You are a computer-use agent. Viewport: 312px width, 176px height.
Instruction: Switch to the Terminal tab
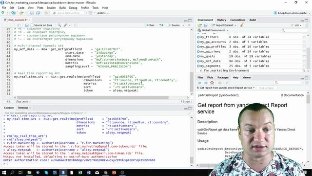tap(23, 108)
